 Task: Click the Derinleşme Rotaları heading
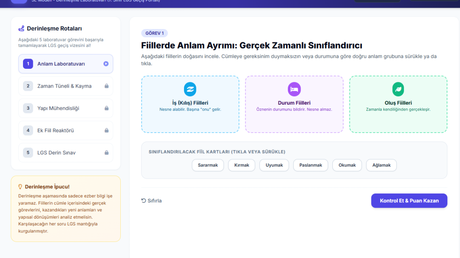tap(54, 29)
